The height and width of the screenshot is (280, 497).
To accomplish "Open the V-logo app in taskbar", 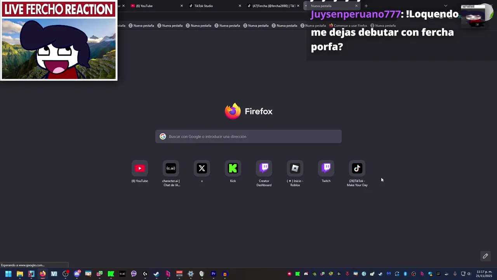I will pos(54,274).
